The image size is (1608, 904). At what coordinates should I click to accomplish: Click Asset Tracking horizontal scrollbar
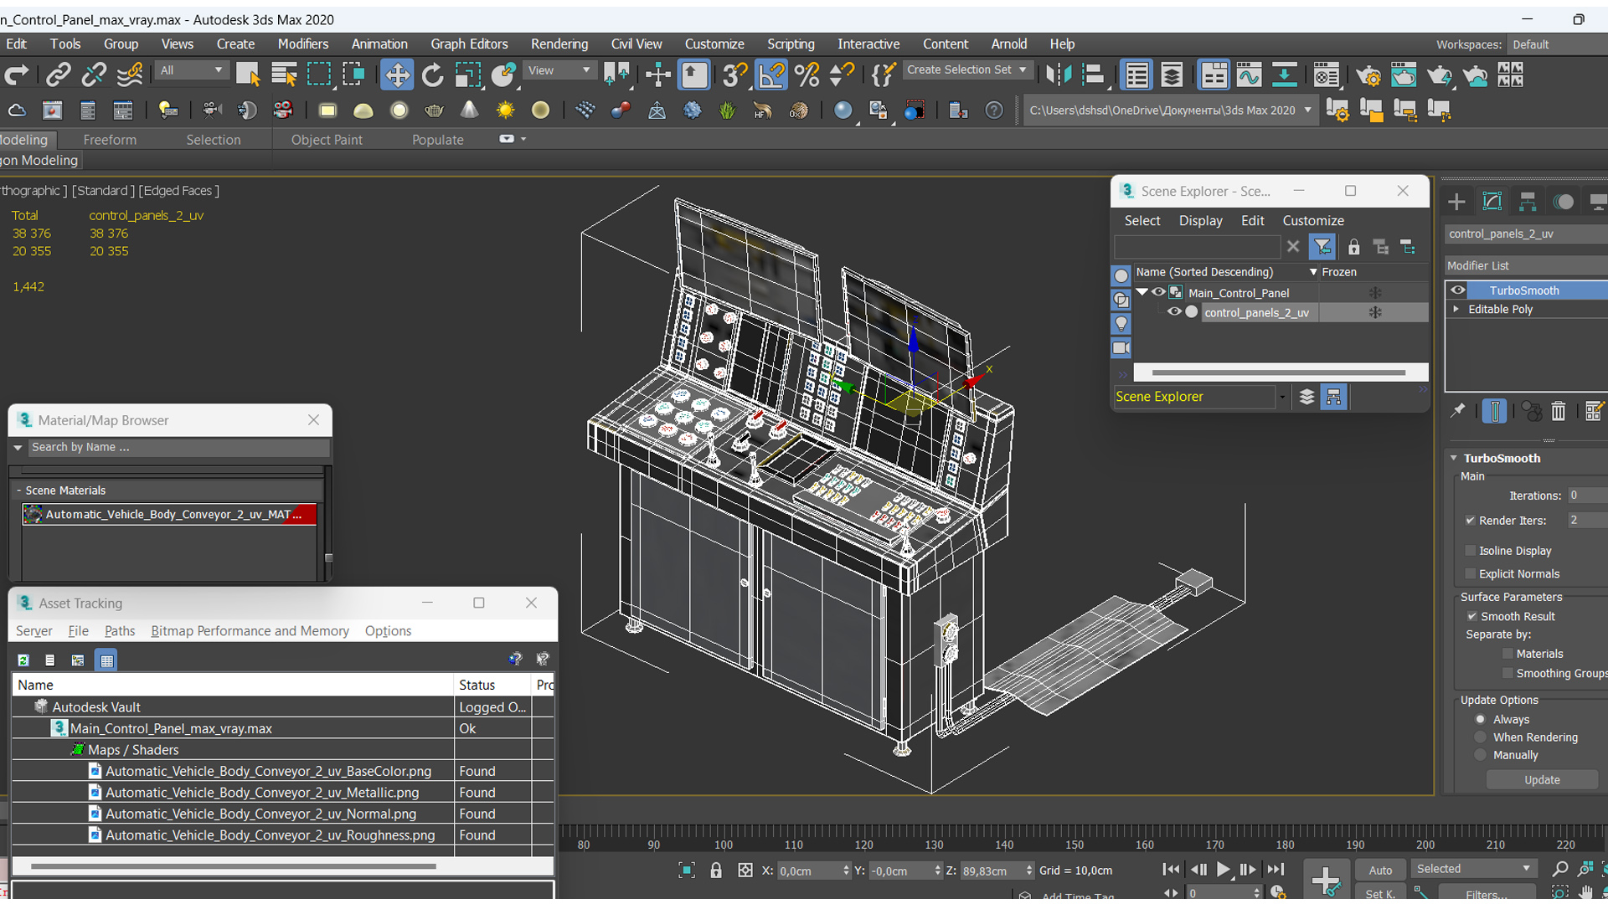coord(232,866)
